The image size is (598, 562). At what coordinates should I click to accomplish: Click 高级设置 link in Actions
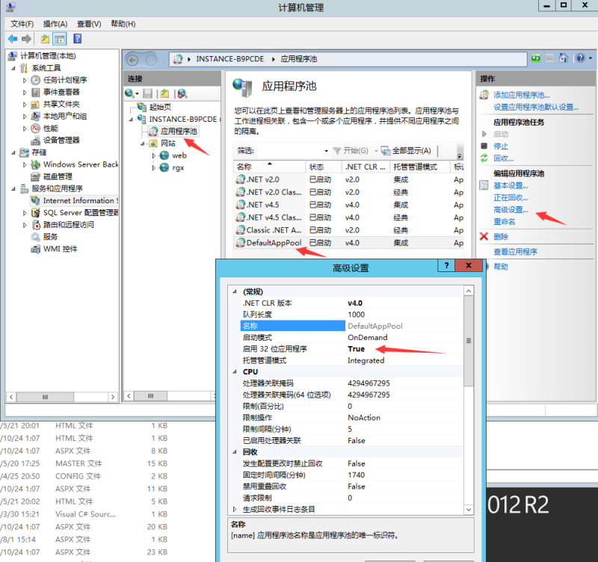click(x=511, y=210)
